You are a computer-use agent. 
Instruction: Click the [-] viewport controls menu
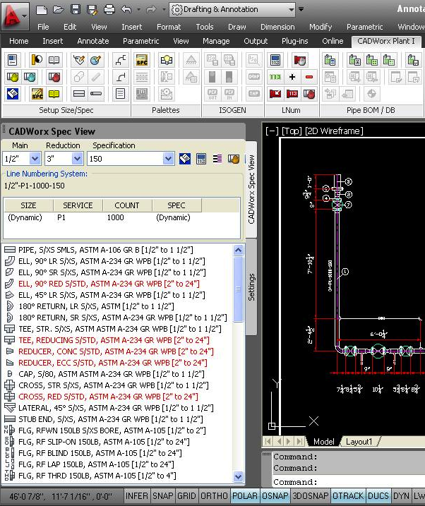[272, 131]
